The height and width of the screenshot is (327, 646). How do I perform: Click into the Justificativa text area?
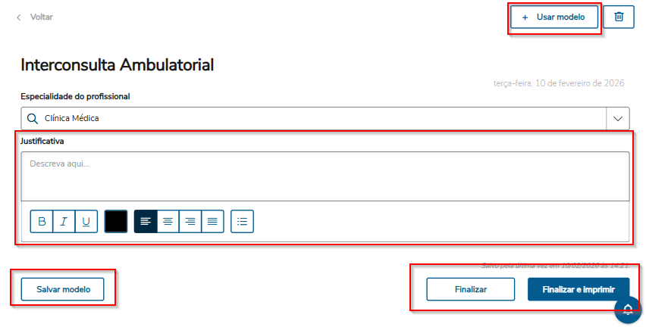pyautogui.click(x=325, y=176)
